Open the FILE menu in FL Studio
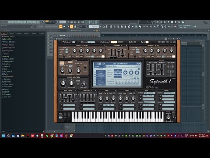This screenshot has height=158, width=210. click(9, 22)
